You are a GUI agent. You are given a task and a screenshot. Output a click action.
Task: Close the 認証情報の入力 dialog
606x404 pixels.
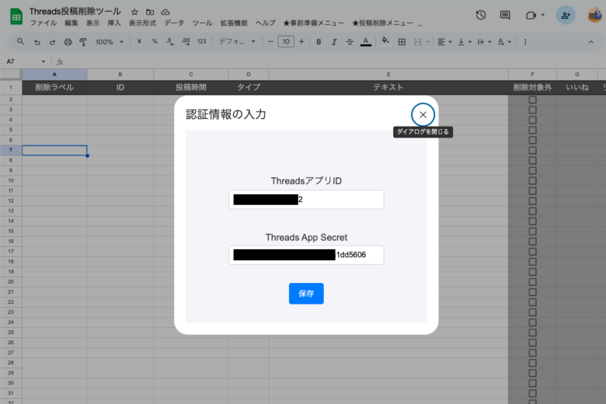pos(423,114)
